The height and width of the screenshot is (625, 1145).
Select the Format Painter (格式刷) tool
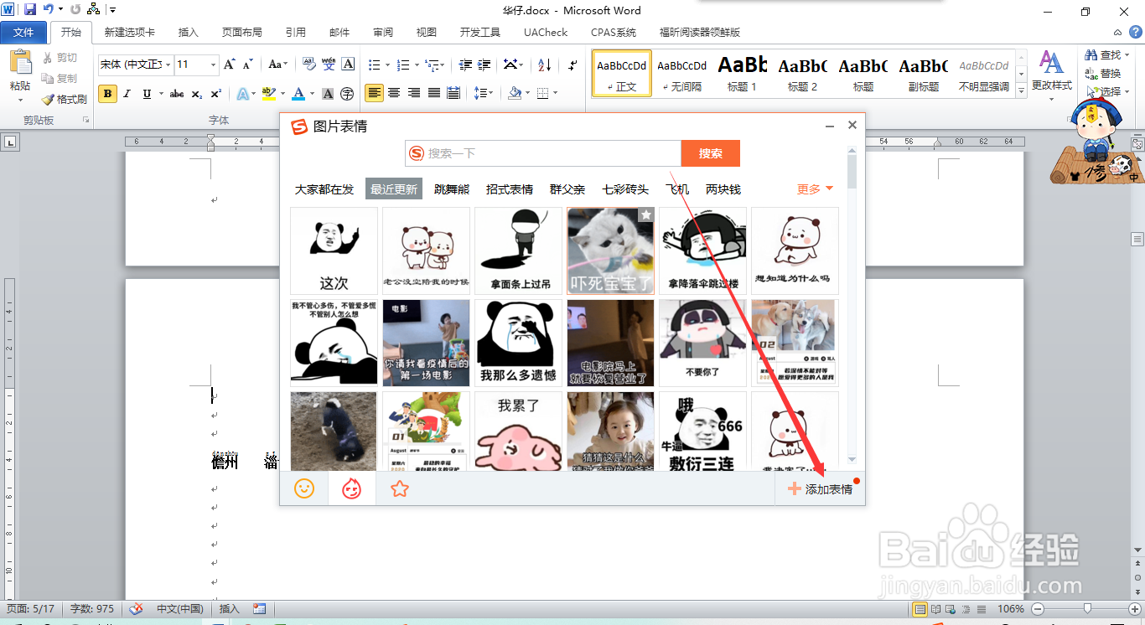coord(64,99)
